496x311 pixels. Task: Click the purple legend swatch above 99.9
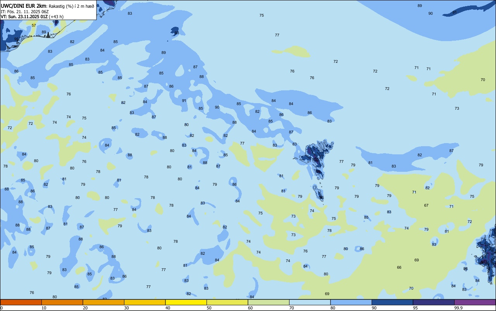click(475, 302)
